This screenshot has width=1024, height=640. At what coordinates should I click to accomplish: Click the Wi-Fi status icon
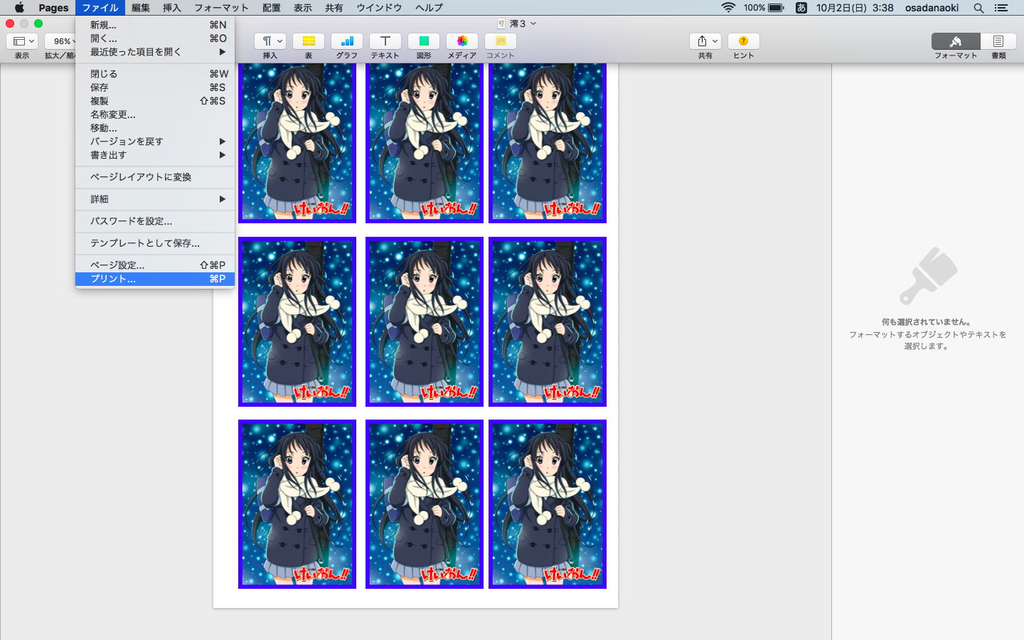click(x=728, y=8)
